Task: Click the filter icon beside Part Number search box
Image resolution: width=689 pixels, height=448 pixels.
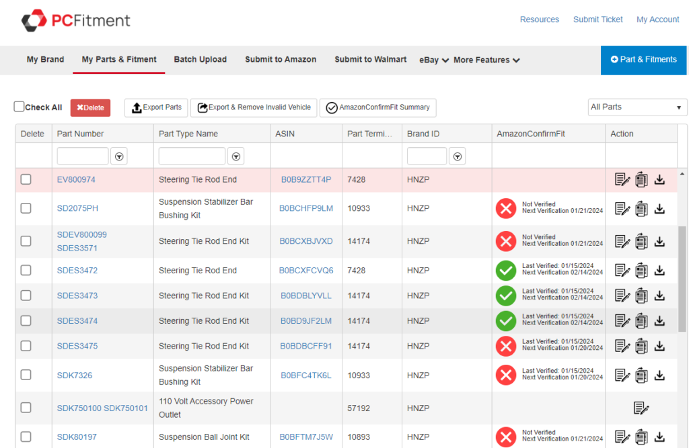Action: point(119,156)
